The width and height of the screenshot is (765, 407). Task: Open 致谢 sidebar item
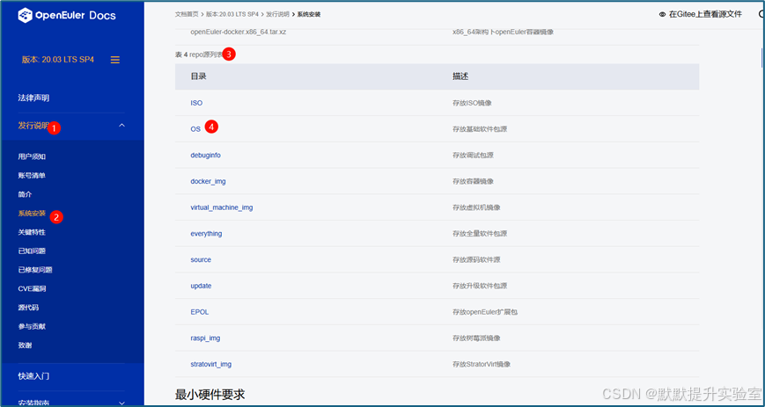click(25, 345)
